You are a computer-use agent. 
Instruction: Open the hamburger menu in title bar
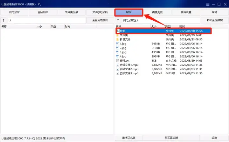[x=208, y=4]
